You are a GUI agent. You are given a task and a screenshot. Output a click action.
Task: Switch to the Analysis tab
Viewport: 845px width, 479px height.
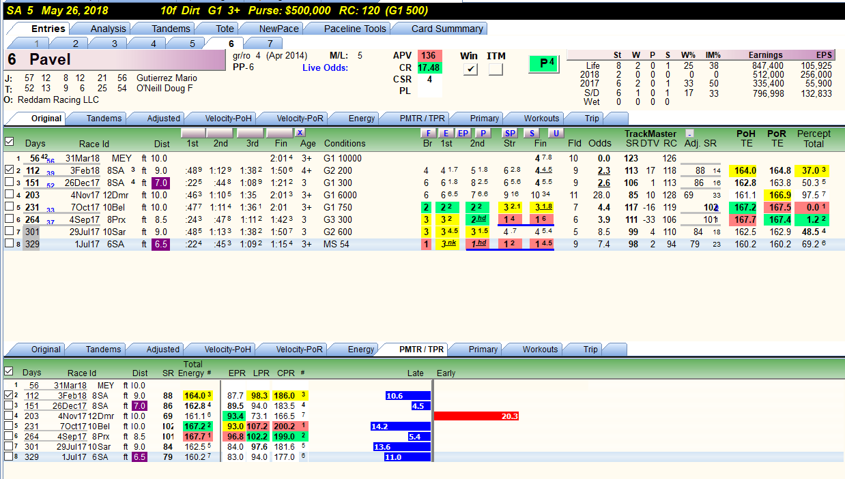pos(108,29)
